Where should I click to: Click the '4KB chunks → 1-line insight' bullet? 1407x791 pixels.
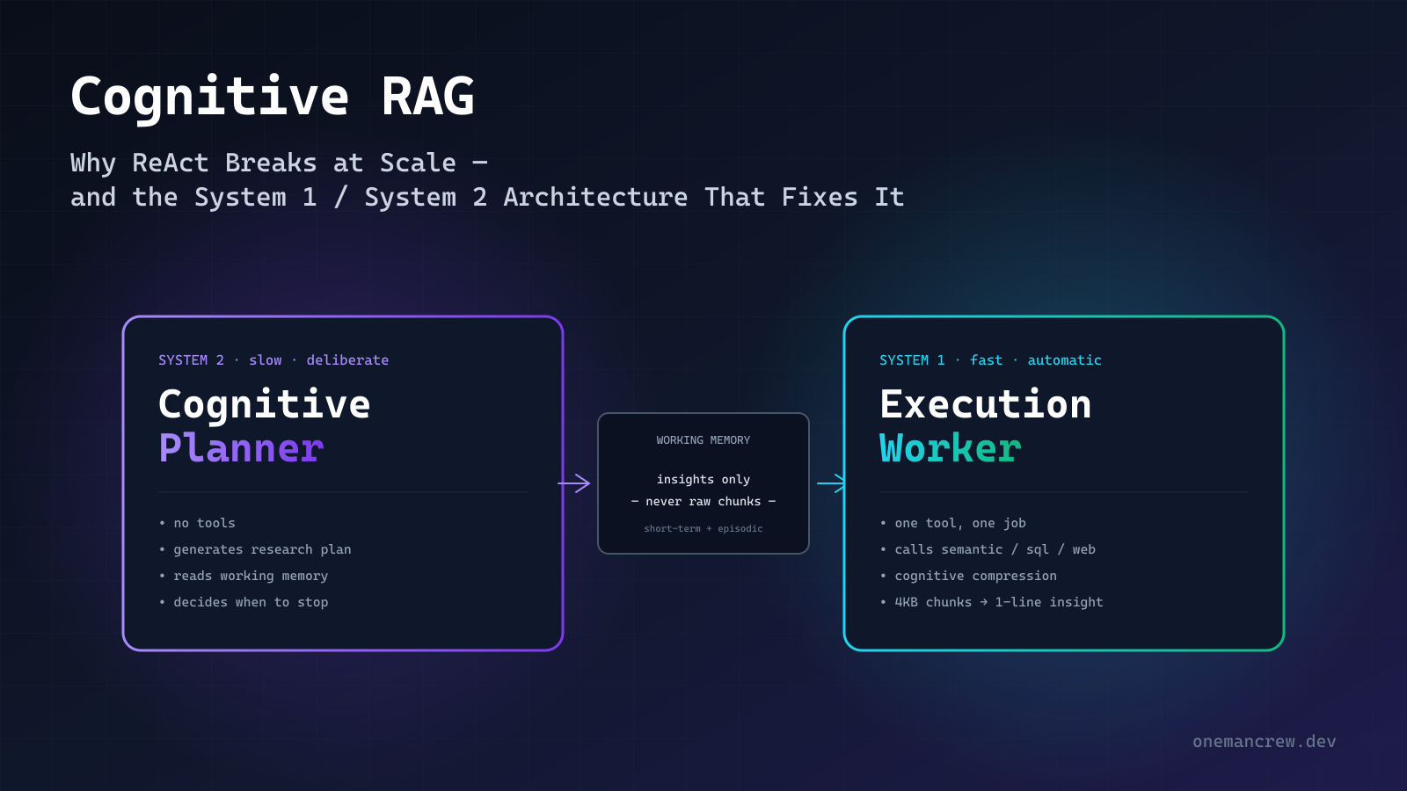tap(992, 602)
